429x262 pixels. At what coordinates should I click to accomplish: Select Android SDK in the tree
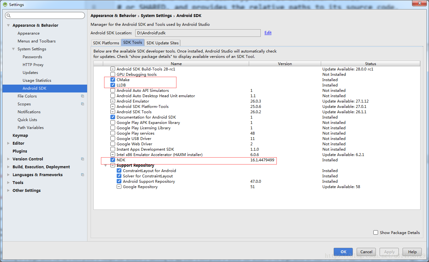45,88
